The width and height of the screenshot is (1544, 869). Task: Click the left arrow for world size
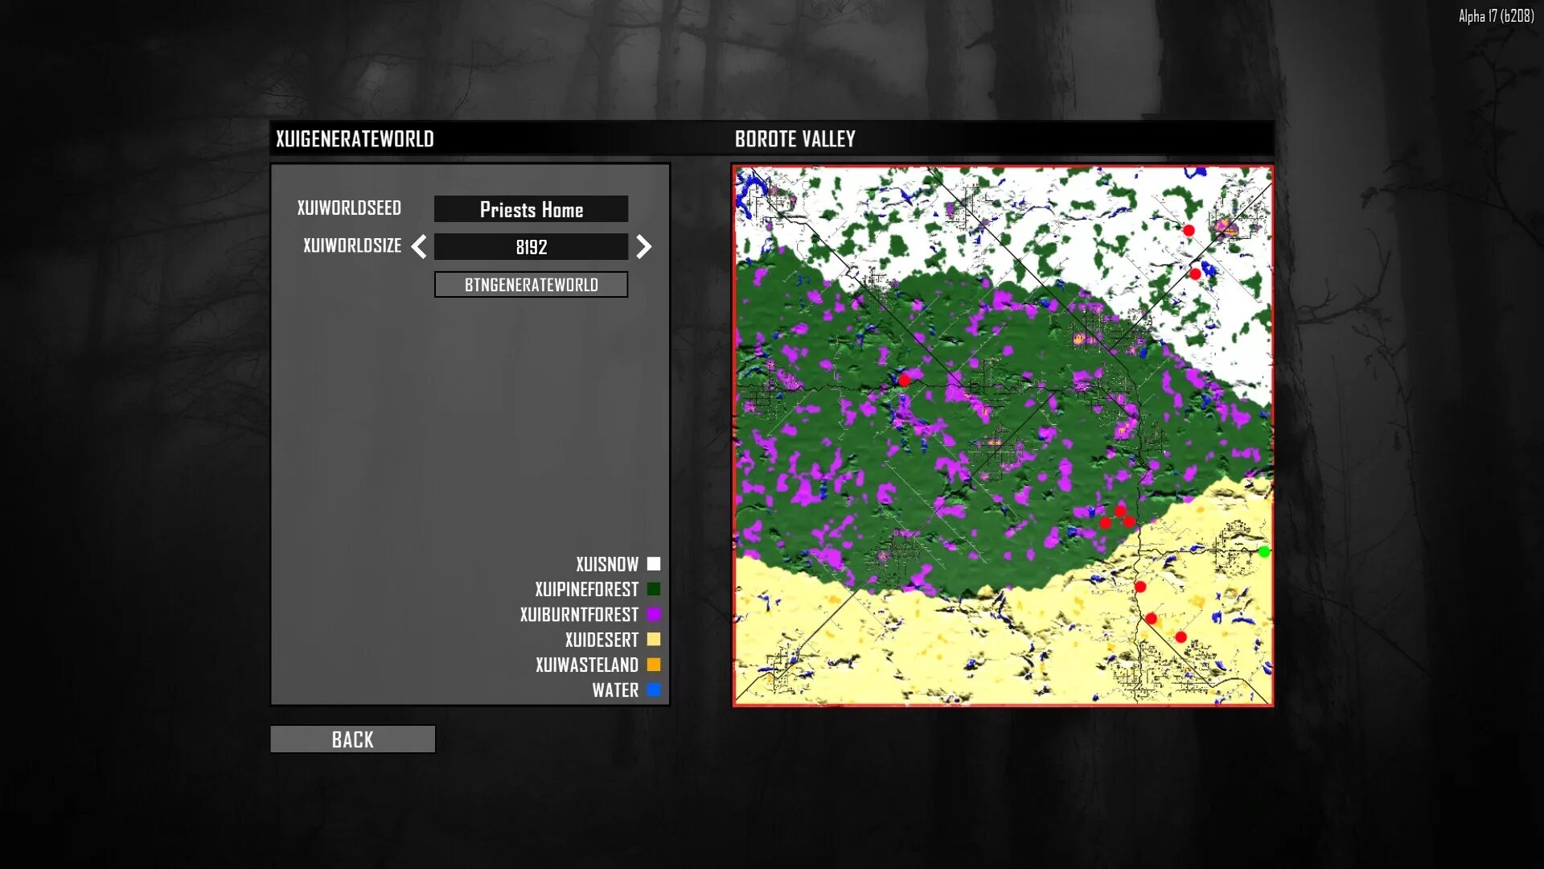[419, 247]
